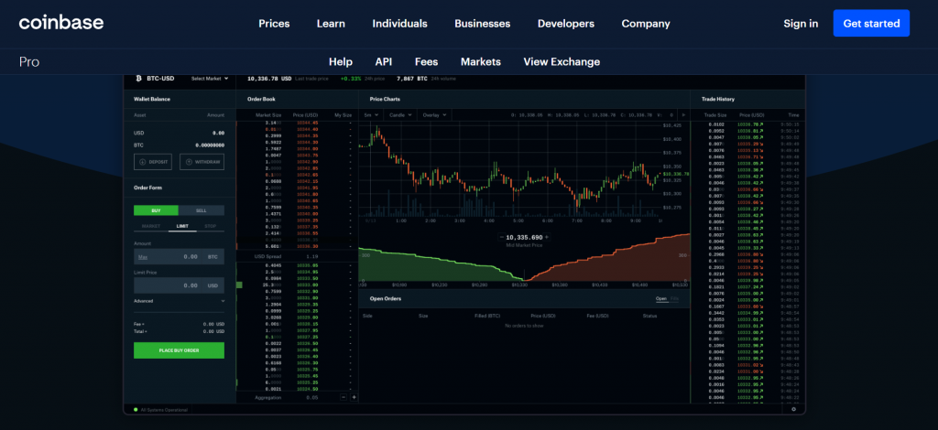Click the Trade Size column header
The height and width of the screenshot is (430, 938).
click(x=715, y=114)
